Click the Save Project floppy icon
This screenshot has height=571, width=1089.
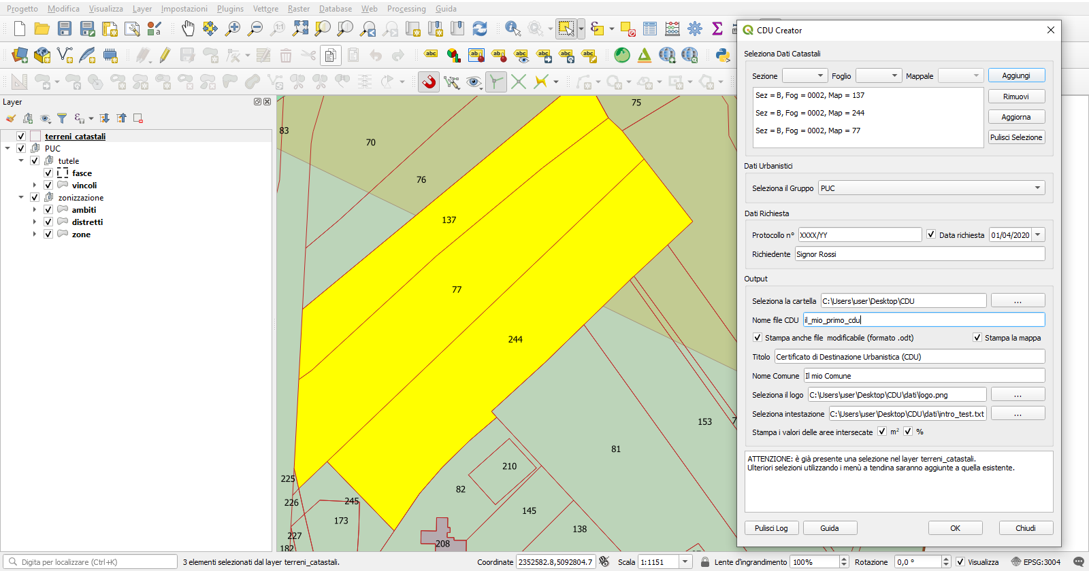click(65, 29)
